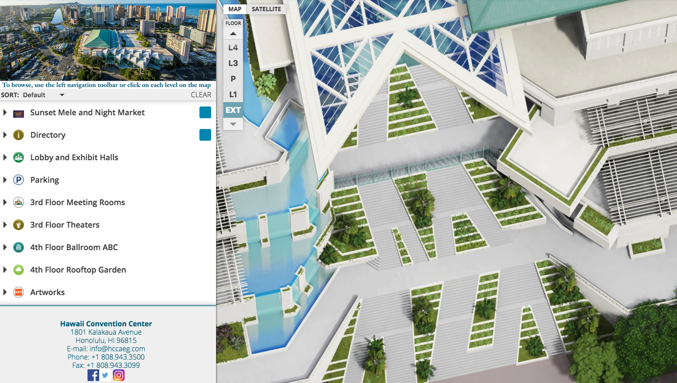Click the Fax: +1 808.943.3099 text
The image size is (677, 383).
tap(106, 365)
